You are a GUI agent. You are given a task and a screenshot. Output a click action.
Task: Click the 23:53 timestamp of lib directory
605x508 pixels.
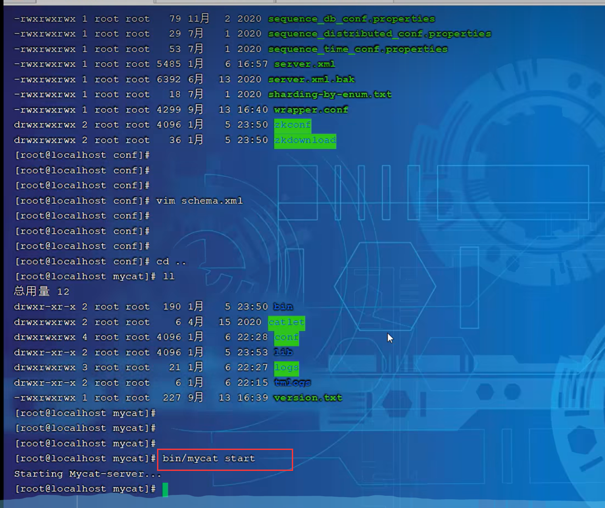tap(253, 352)
